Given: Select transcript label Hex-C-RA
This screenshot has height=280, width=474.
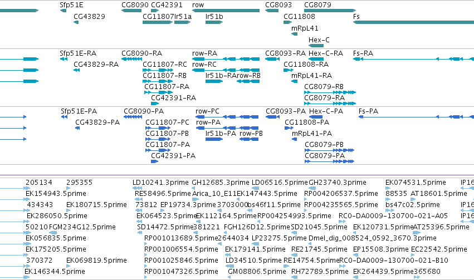Looking at the screenshot, I should coord(326,53).
